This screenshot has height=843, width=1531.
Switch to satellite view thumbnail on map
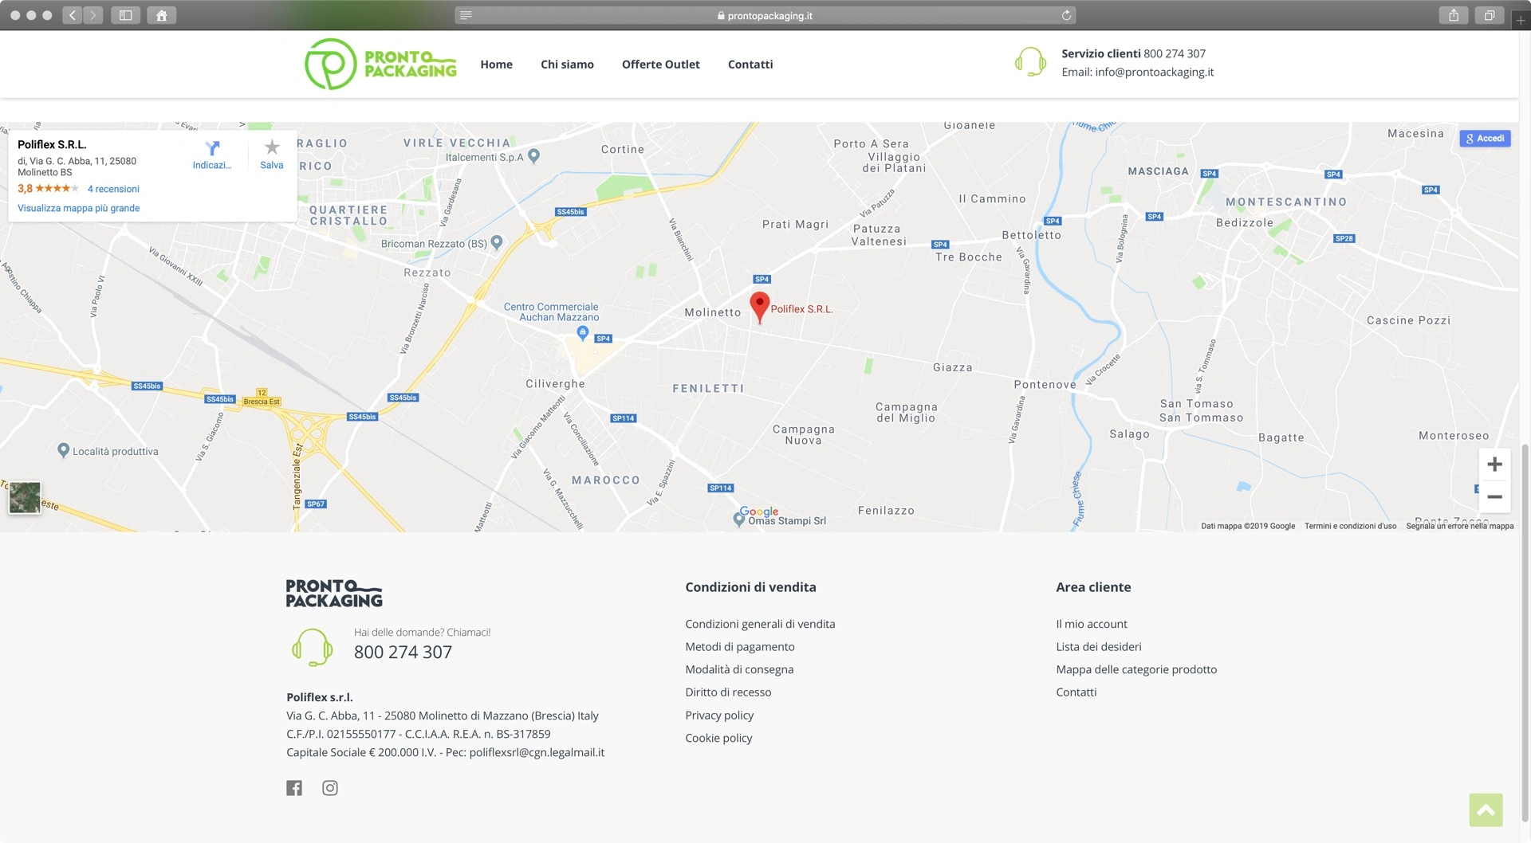coord(25,498)
